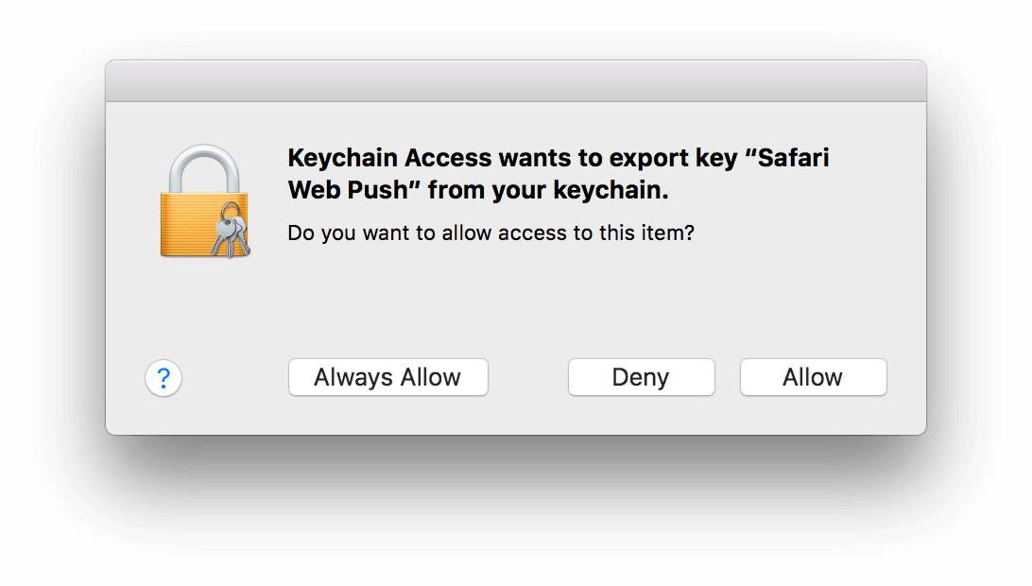Click the keys hanging on the padlock
1032x586 pixels.
[x=231, y=230]
